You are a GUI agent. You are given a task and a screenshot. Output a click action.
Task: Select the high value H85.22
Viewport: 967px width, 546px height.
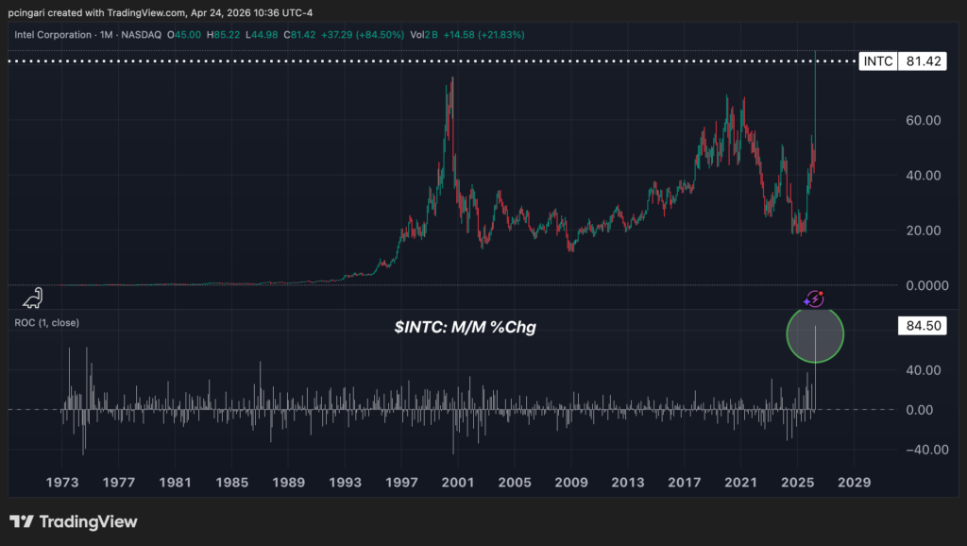coord(223,35)
